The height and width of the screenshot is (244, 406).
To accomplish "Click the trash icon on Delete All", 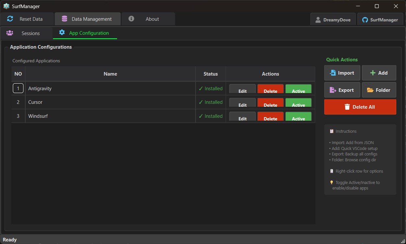I will [347, 106].
